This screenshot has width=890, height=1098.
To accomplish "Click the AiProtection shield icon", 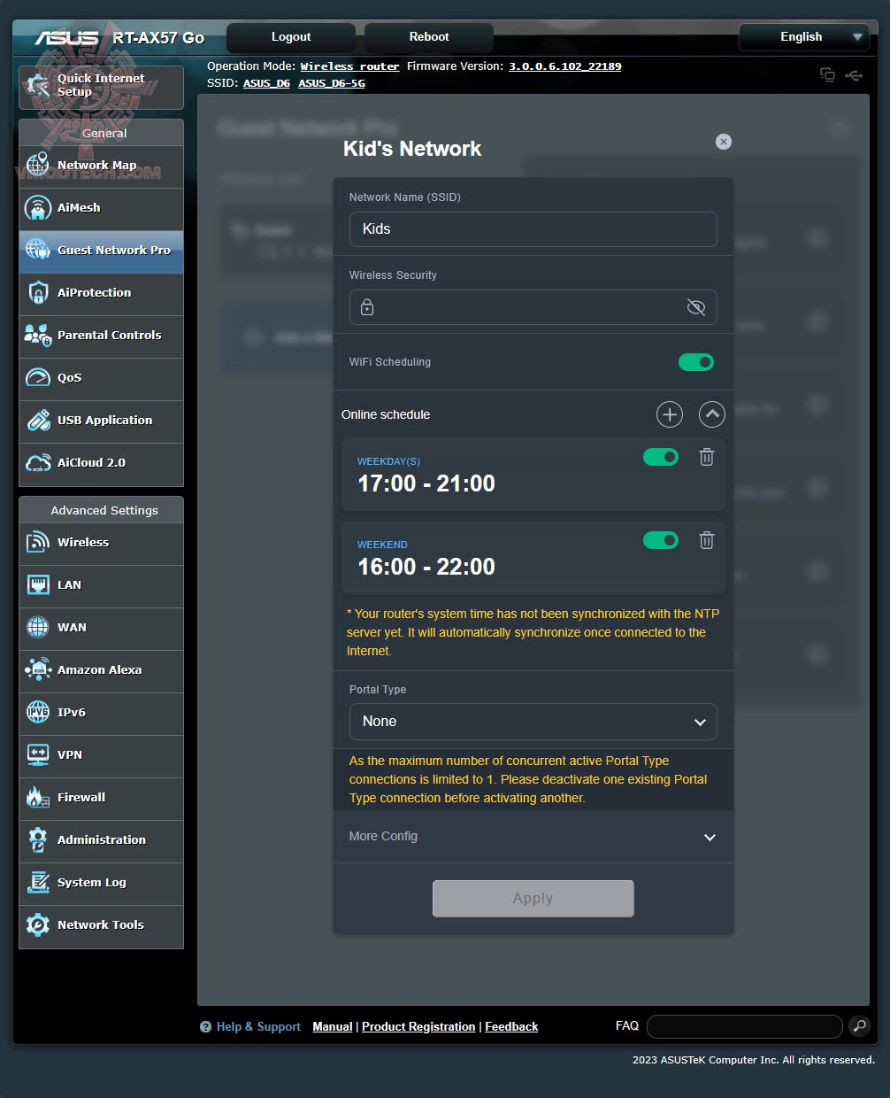I will pos(37,292).
